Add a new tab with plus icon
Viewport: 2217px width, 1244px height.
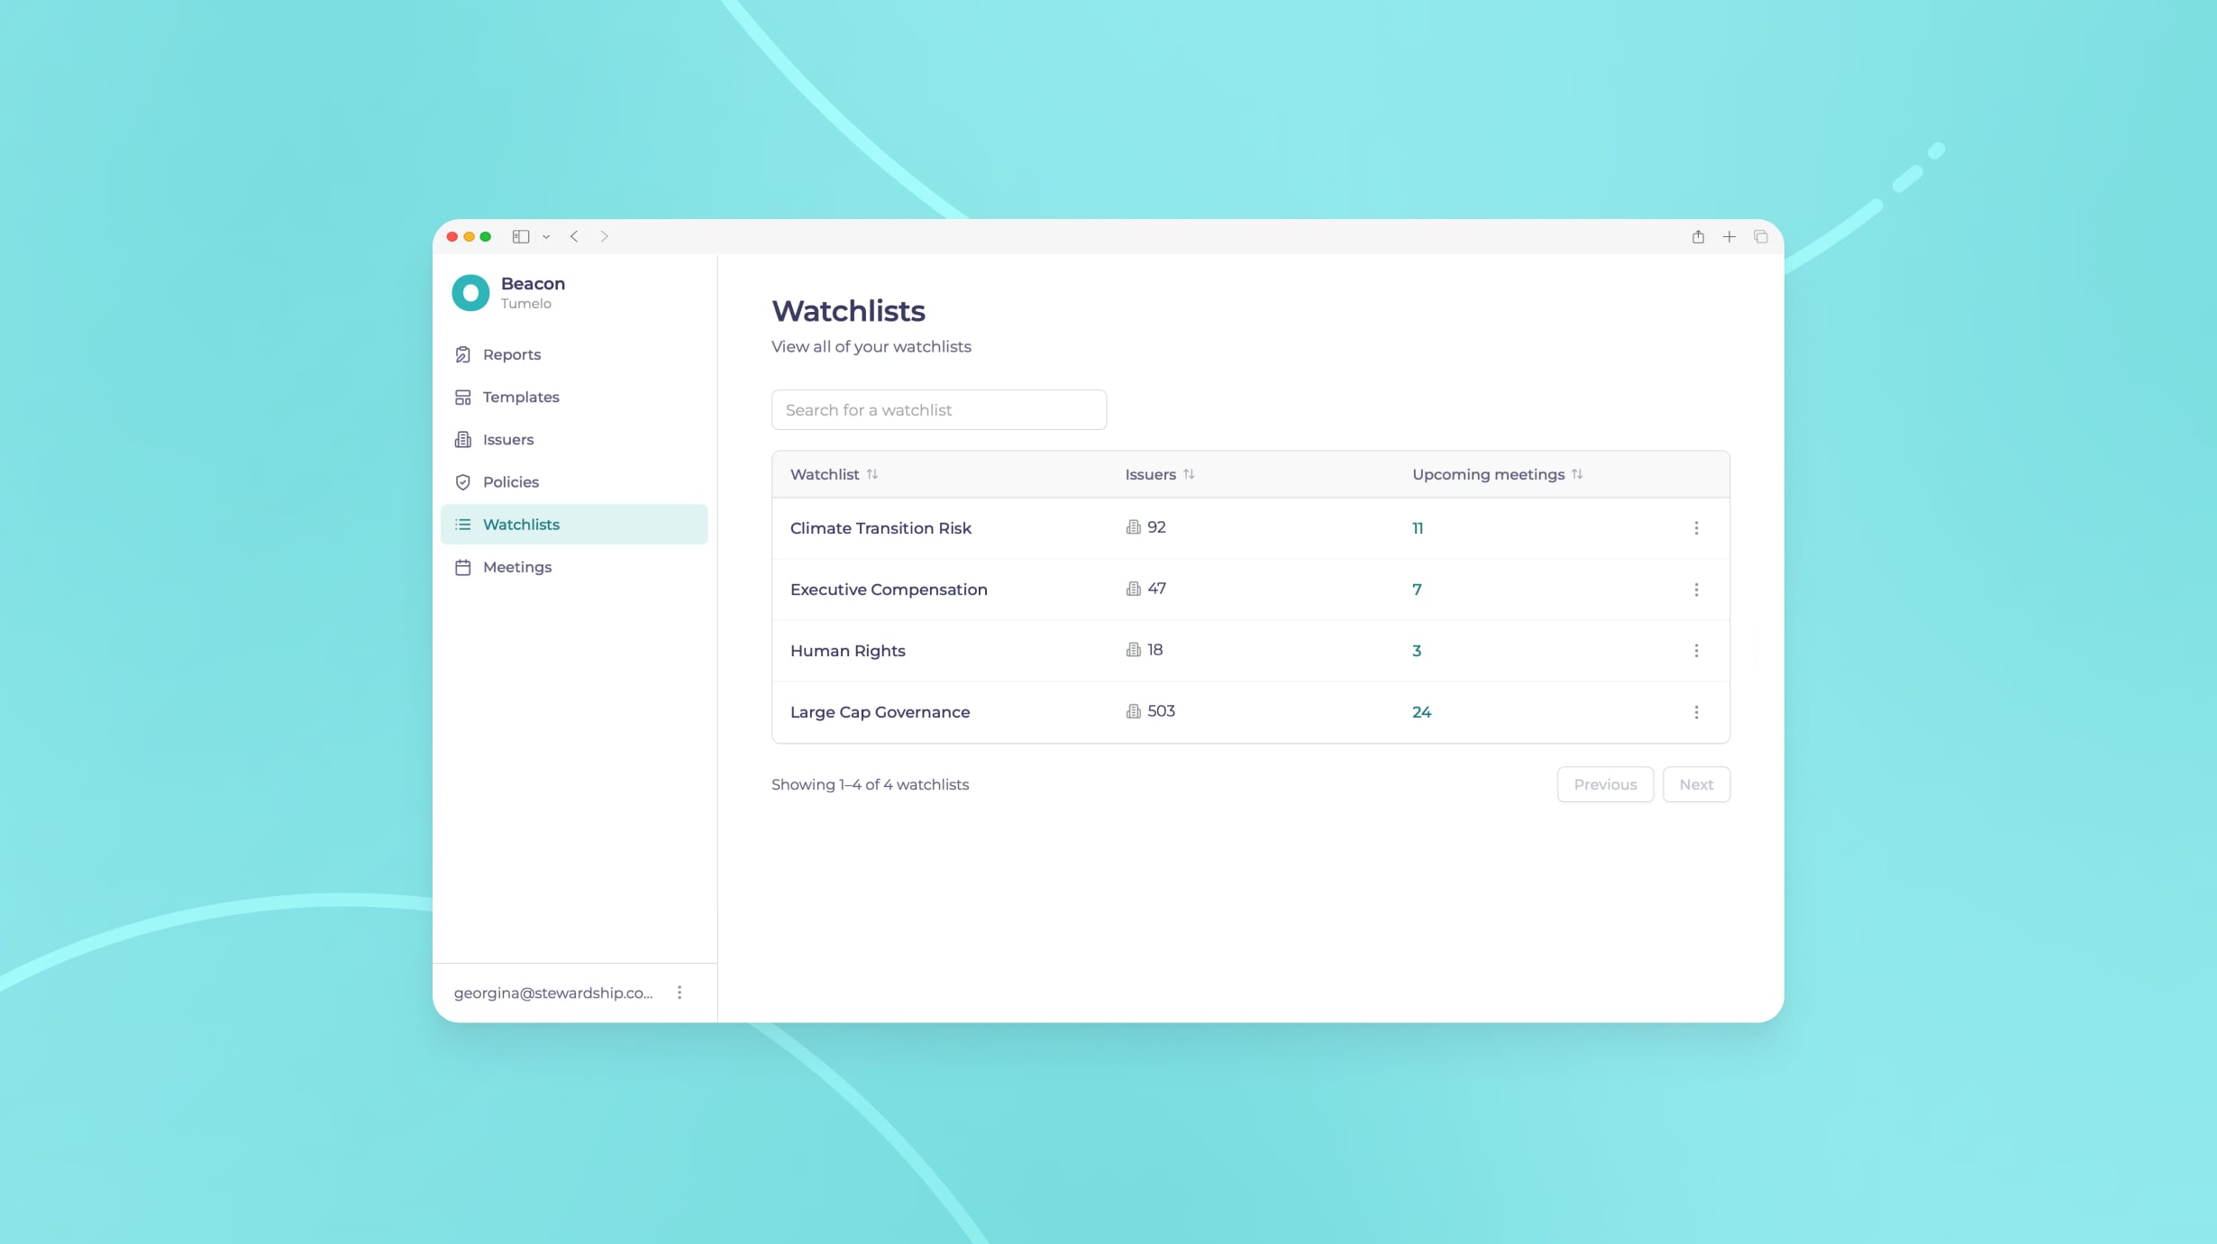coord(1729,236)
